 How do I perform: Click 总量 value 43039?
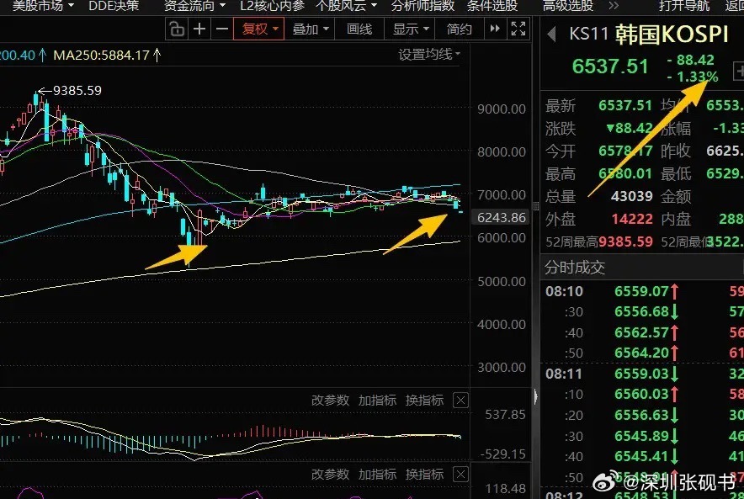click(x=631, y=196)
